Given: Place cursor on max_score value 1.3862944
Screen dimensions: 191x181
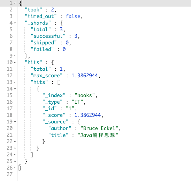Looking at the screenshot, I should (x=85, y=76).
